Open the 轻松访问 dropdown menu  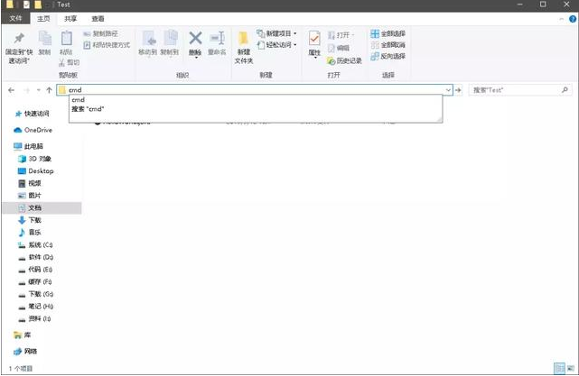pyautogui.click(x=278, y=44)
